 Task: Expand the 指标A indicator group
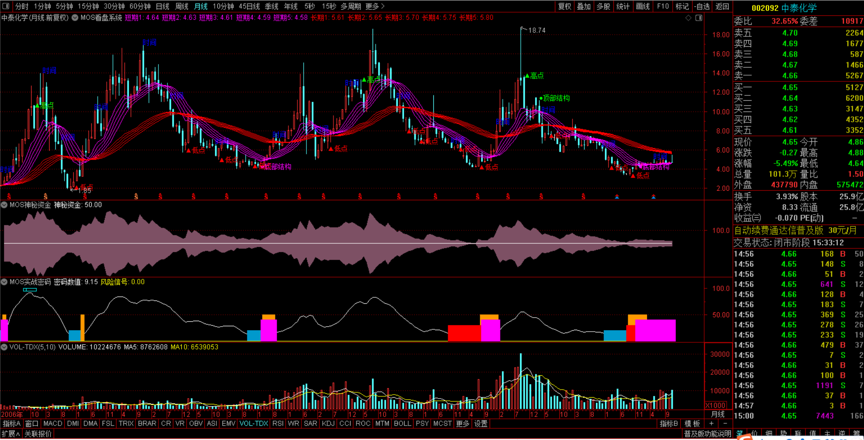coord(11,424)
